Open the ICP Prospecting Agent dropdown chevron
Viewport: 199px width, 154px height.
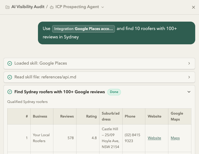pyautogui.click(x=102, y=7)
